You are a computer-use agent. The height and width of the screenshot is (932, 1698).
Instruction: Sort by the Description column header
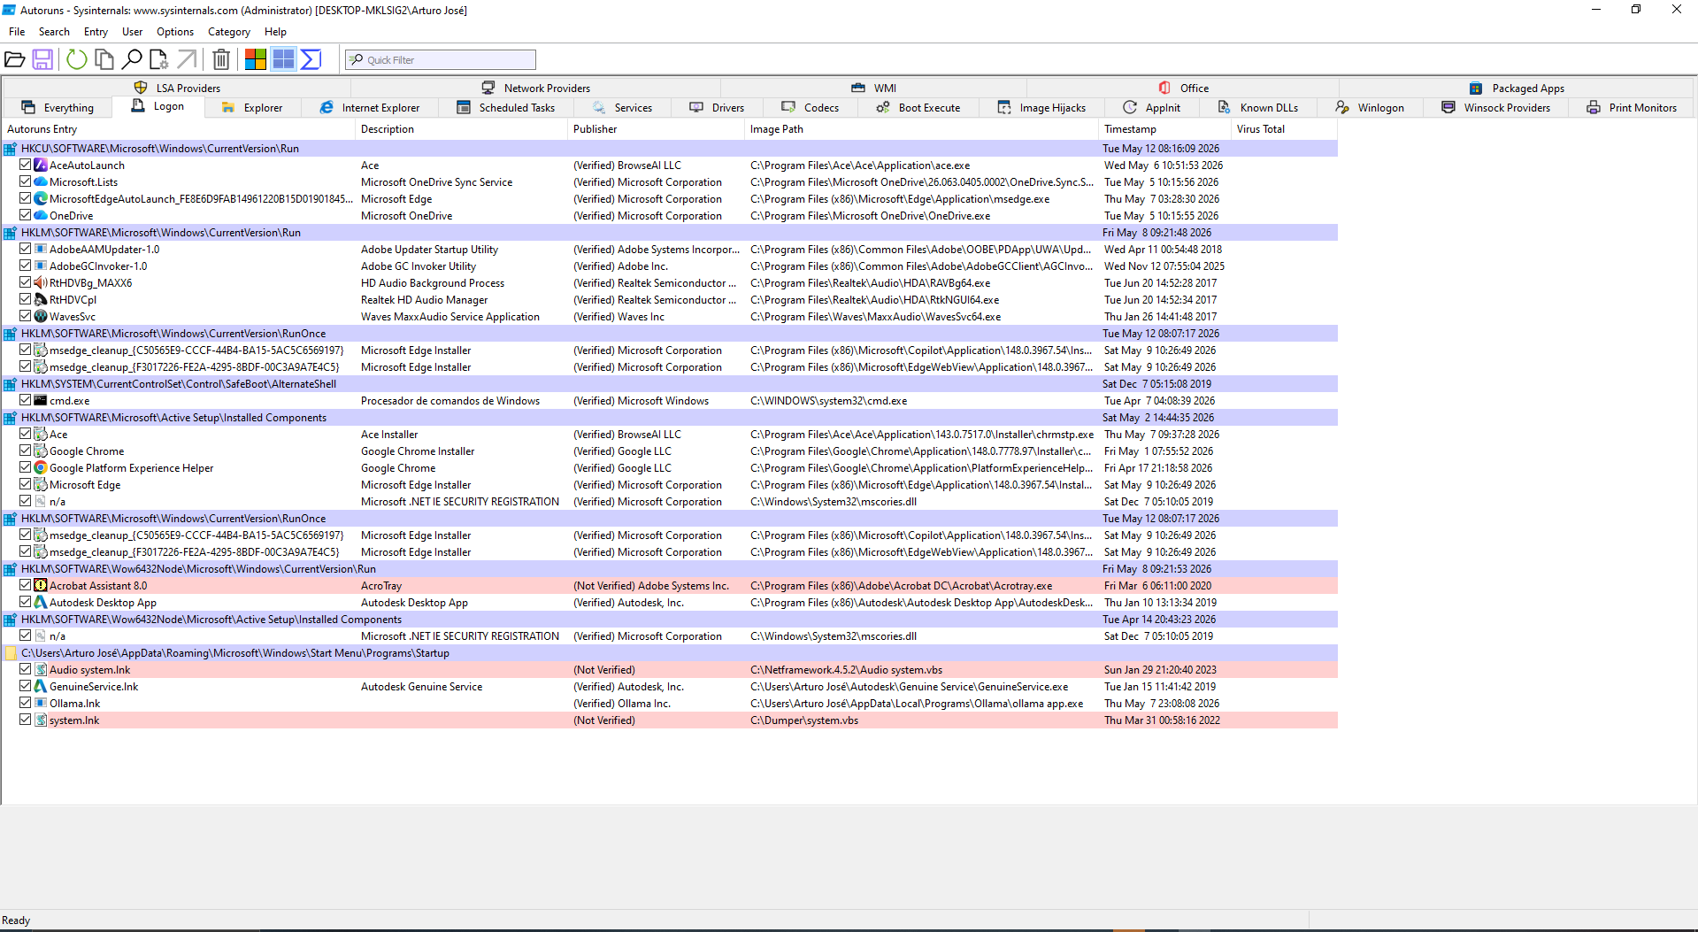(x=461, y=129)
